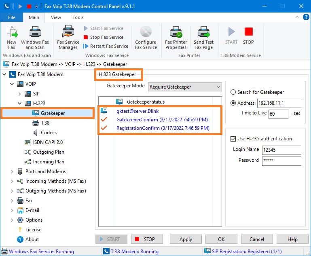Select Search for Gatekeeper radio button
The height and width of the screenshot is (256, 311).
(x=233, y=92)
